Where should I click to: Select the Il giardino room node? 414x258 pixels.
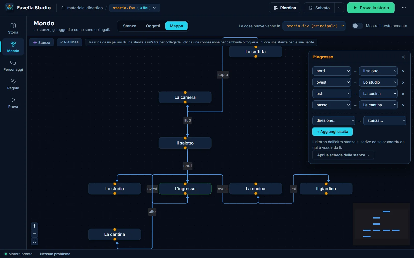click(x=326, y=189)
